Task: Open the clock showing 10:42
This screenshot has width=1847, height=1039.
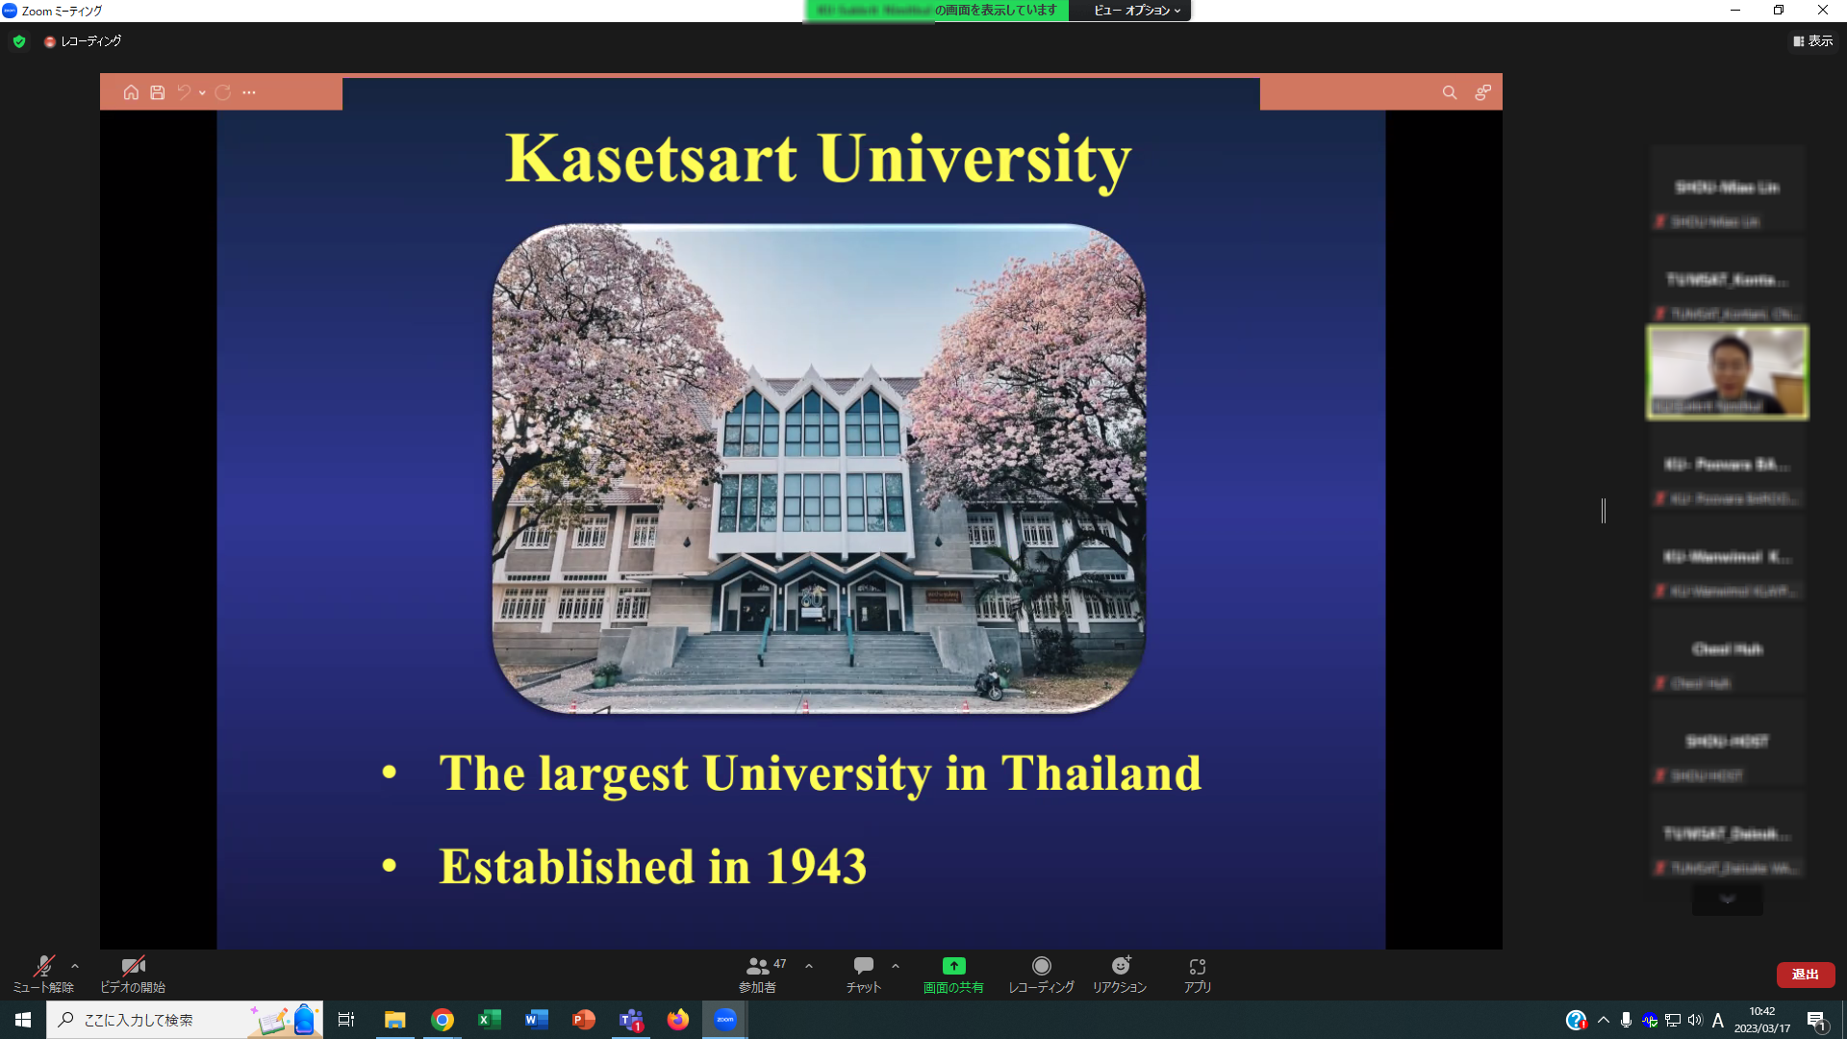Action: (x=1762, y=1020)
